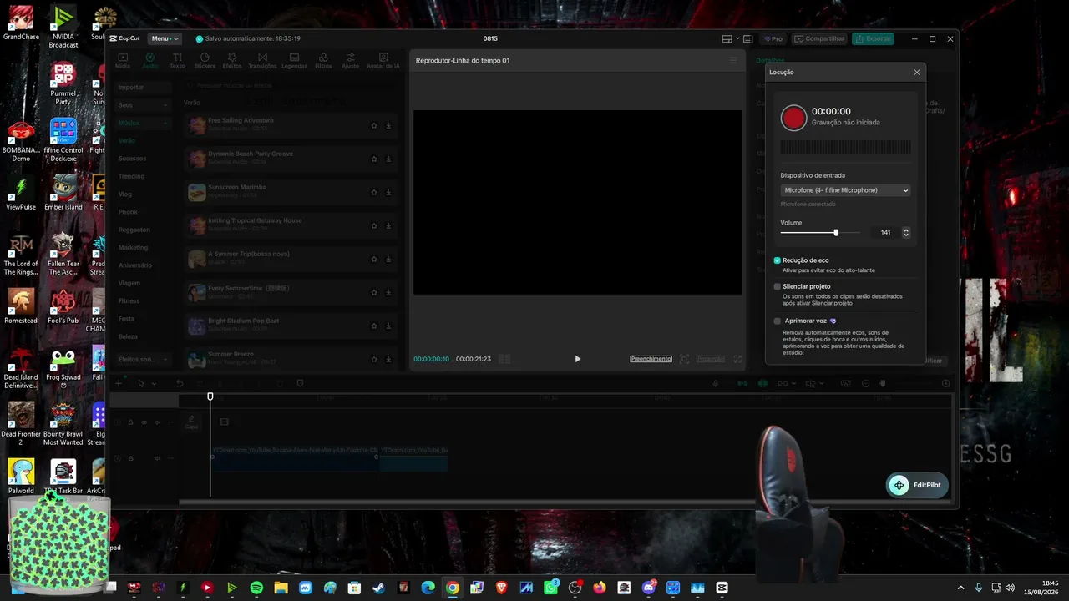Click the Capa cover button on the timeline

[191, 422]
